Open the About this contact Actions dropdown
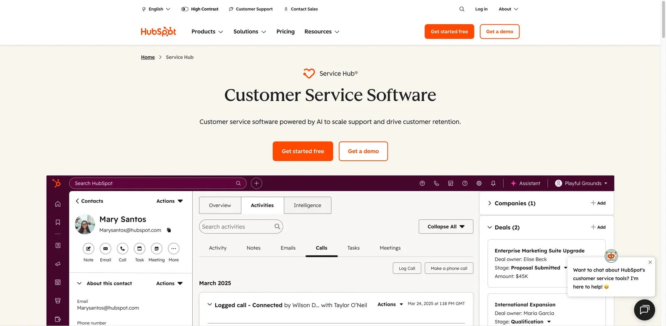The image size is (666, 326). [x=169, y=284]
